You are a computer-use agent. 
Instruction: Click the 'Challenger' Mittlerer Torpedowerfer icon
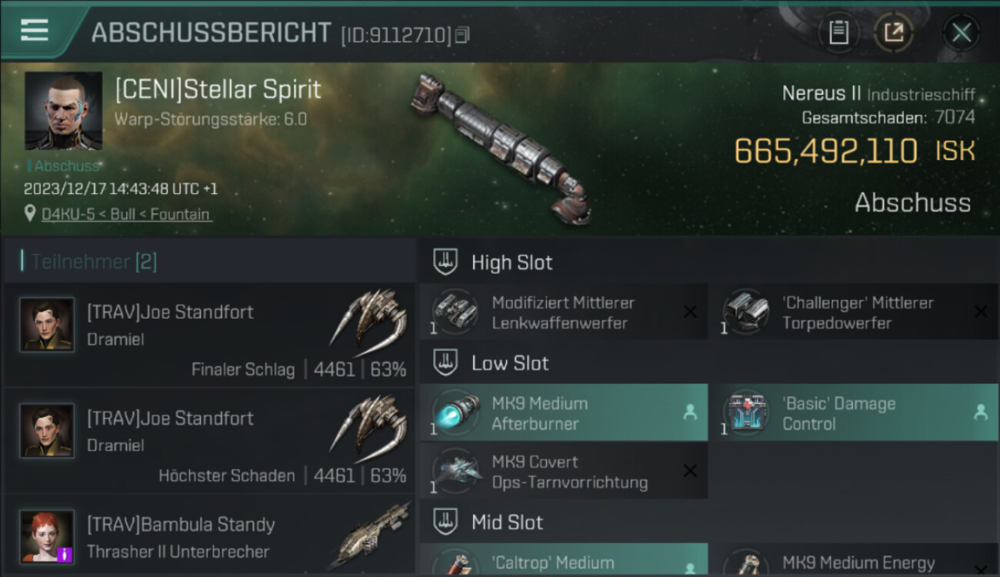coord(746,312)
